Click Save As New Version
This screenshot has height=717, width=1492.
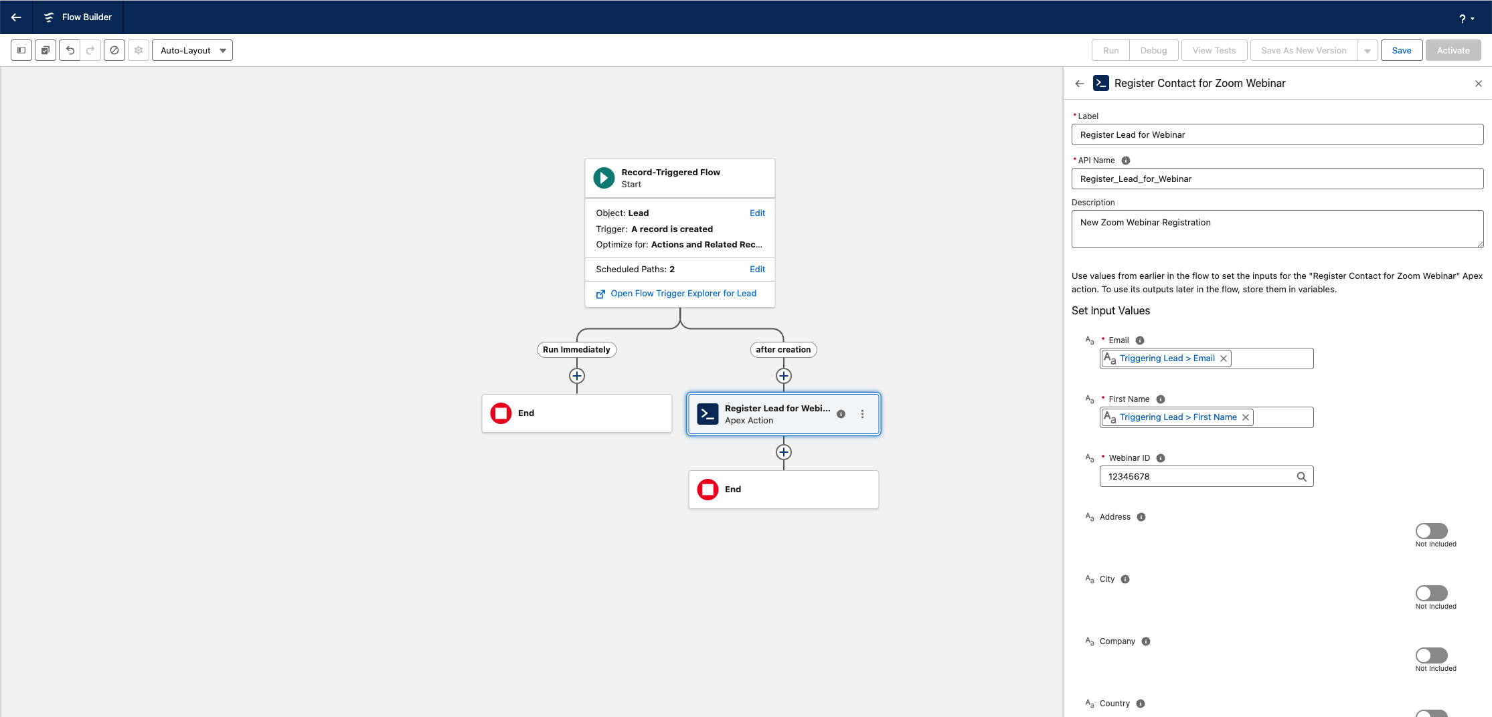pos(1303,50)
